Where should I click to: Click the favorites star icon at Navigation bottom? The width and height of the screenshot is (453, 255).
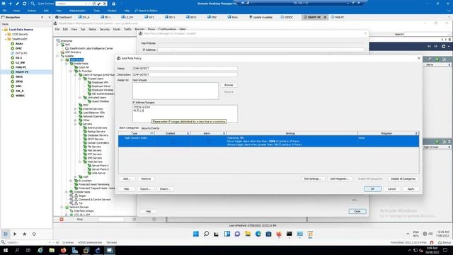25,234
